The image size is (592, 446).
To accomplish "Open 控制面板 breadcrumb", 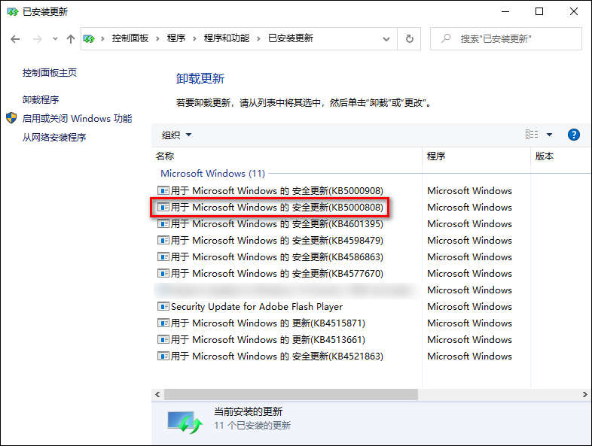I will click(130, 38).
